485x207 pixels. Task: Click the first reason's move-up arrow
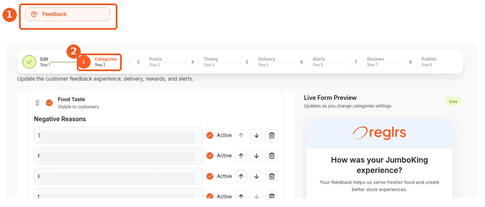coord(241,135)
